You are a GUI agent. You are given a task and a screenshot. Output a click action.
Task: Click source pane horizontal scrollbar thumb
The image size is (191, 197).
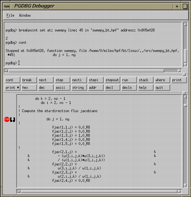[99, 192]
